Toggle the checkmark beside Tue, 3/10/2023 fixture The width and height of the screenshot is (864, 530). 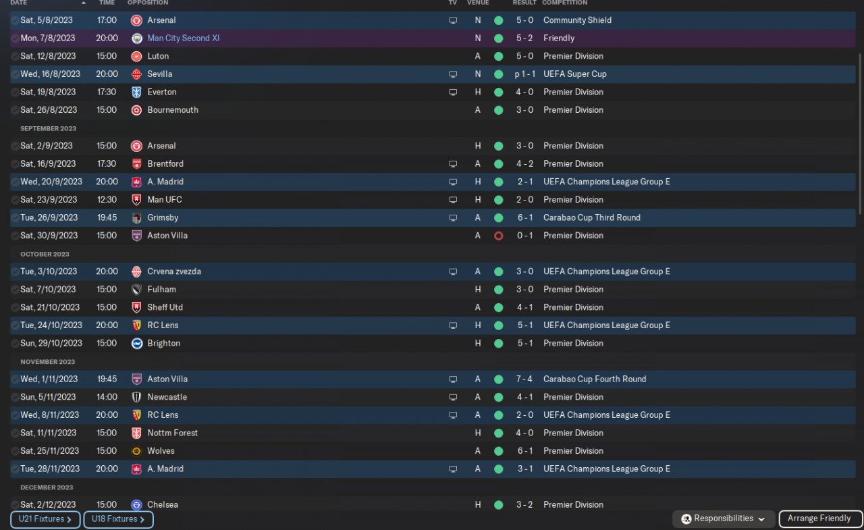15,271
